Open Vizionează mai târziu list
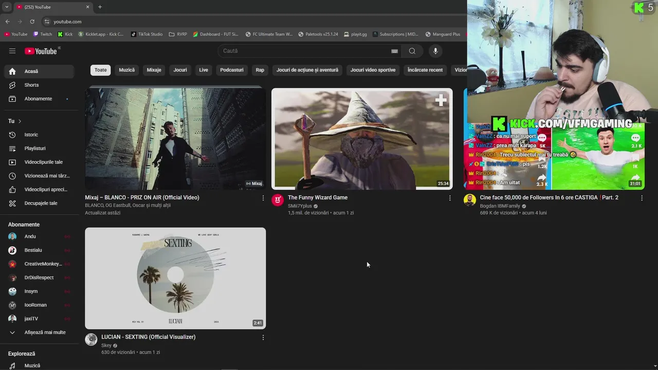The height and width of the screenshot is (370, 658). (39, 176)
